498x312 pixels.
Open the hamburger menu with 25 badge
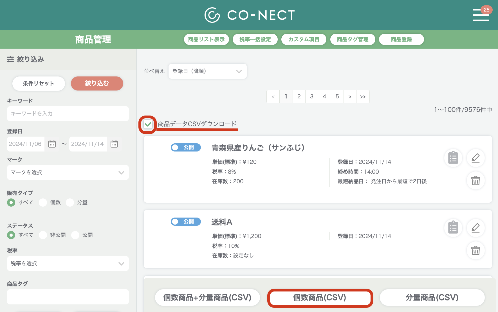pyautogui.click(x=481, y=15)
